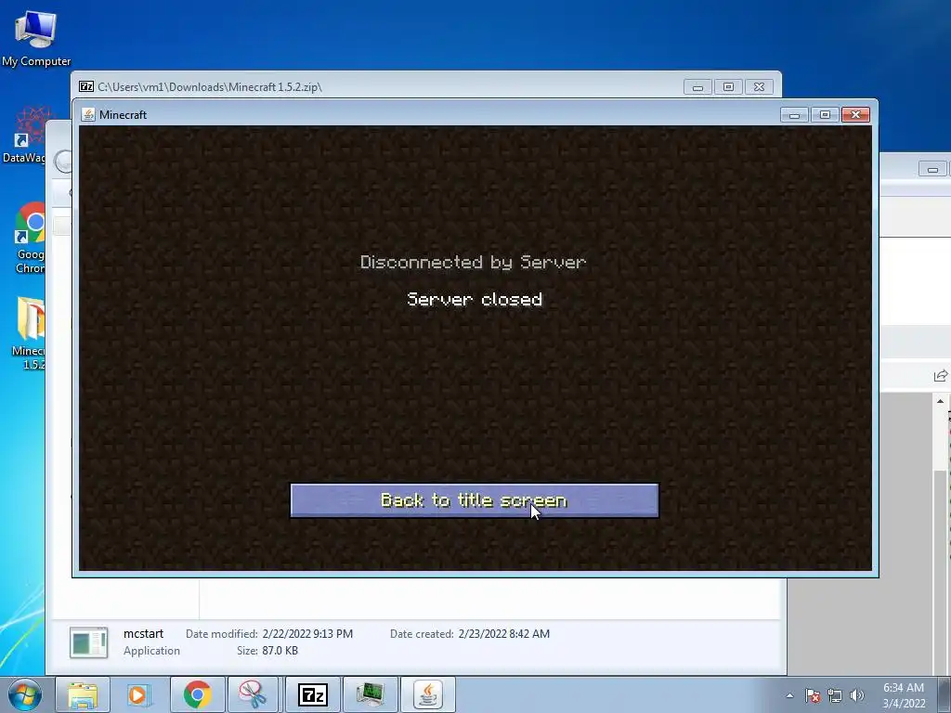Click the mcstart file name in the details pane
This screenshot has height=713, width=951.
point(143,633)
